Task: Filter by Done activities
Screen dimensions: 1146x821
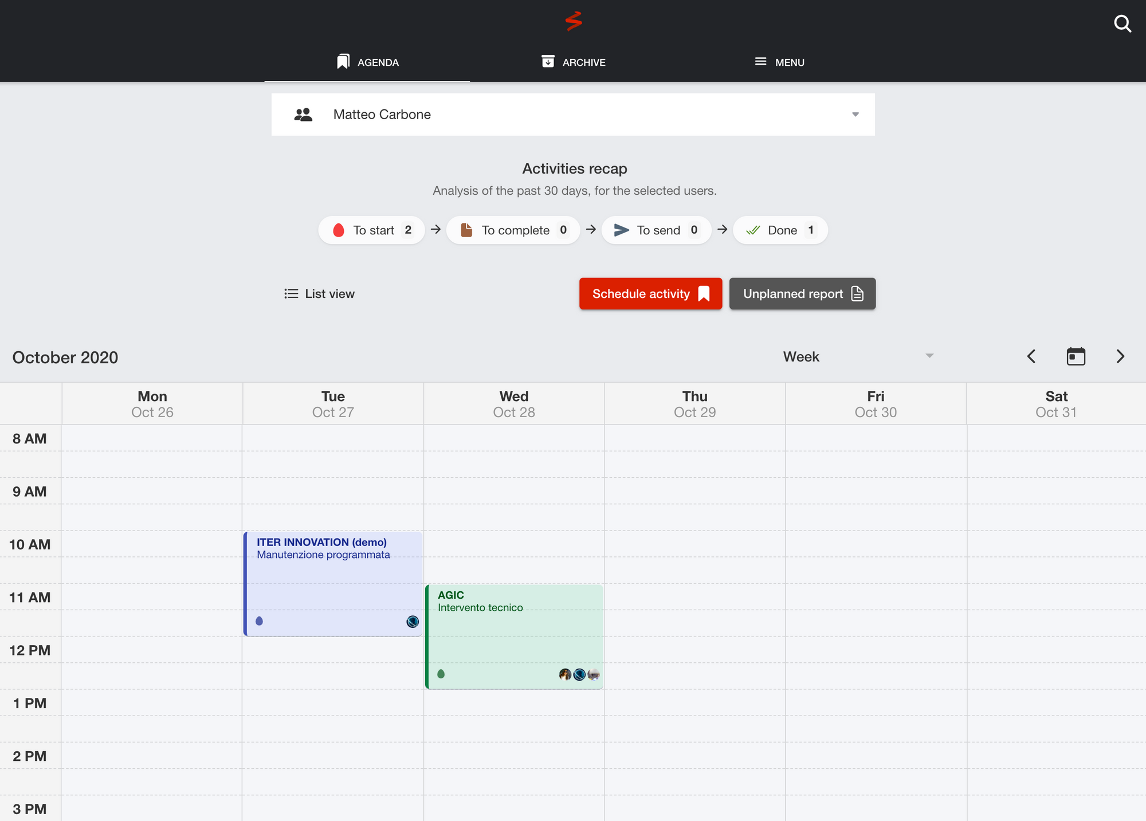Action: pos(780,230)
